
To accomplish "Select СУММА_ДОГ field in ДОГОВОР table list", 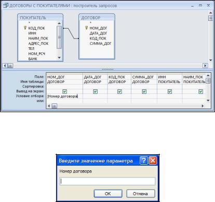I will pyautogui.click(x=100, y=44).
